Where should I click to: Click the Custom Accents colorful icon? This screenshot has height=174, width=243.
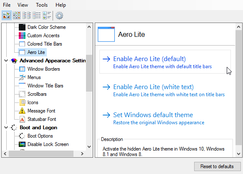22,36
